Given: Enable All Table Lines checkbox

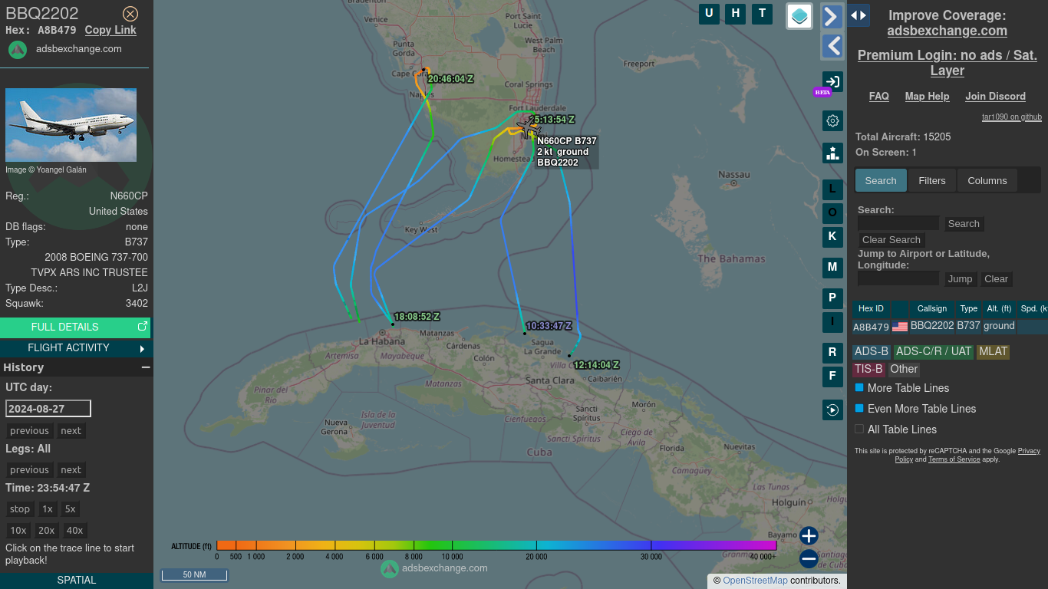Looking at the screenshot, I should pyautogui.click(x=859, y=429).
